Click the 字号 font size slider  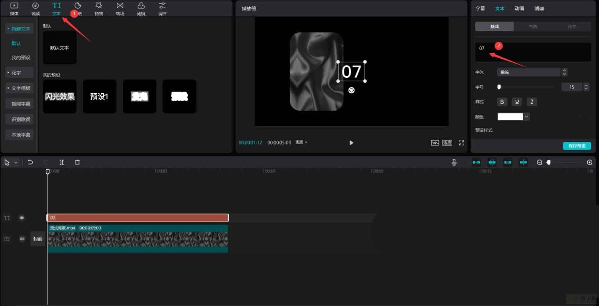526,87
